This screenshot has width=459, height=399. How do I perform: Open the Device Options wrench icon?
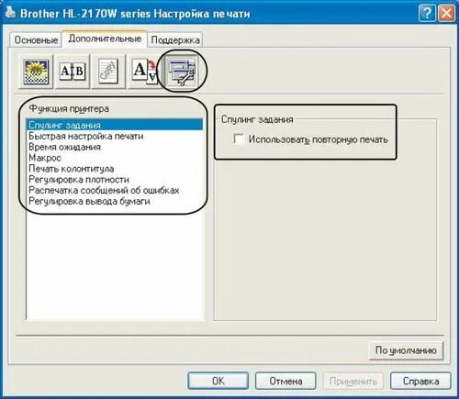pos(183,72)
